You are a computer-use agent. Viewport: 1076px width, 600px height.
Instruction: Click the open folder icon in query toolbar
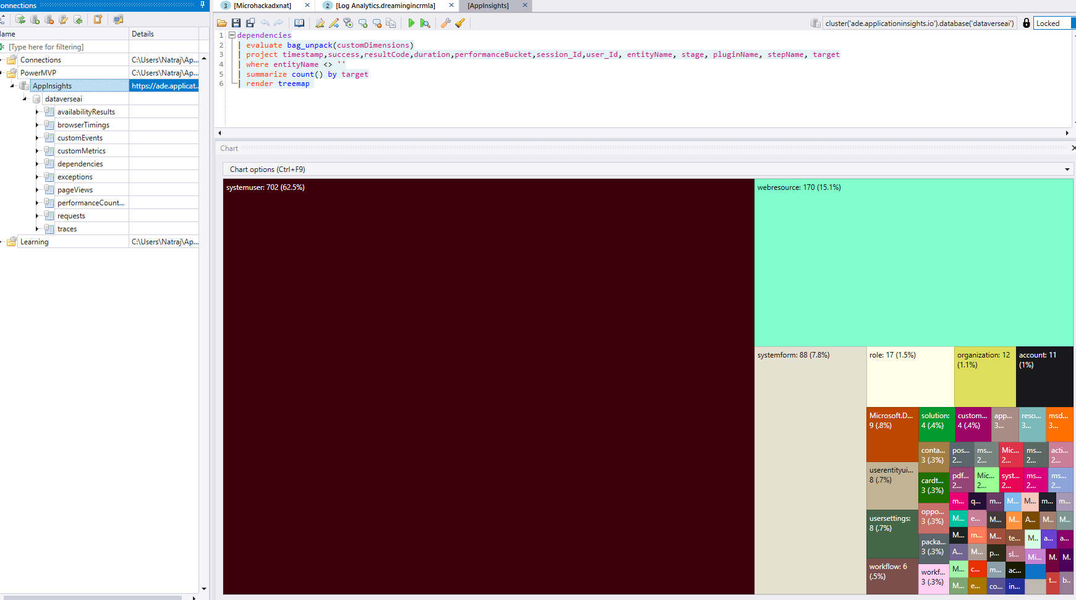(222, 23)
